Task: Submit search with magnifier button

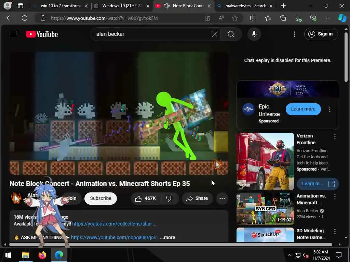Action: point(231,34)
